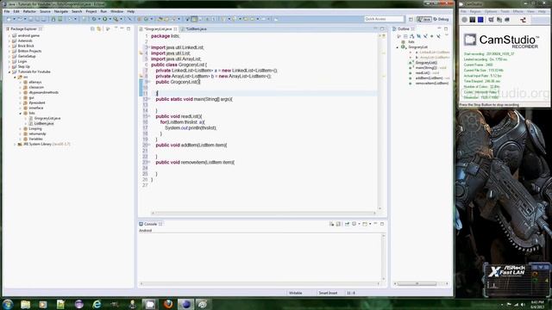Viewport: 552px width, 310px height.
Task: Click Collapse All in Package Explorer
Action: coord(92,28)
